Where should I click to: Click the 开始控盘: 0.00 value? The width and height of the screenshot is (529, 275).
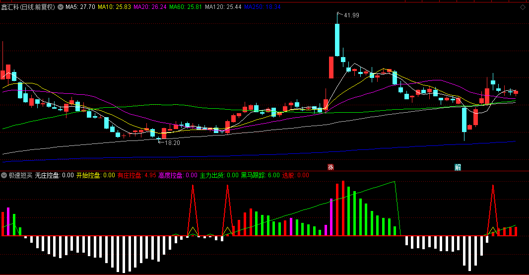(x=96, y=175)
